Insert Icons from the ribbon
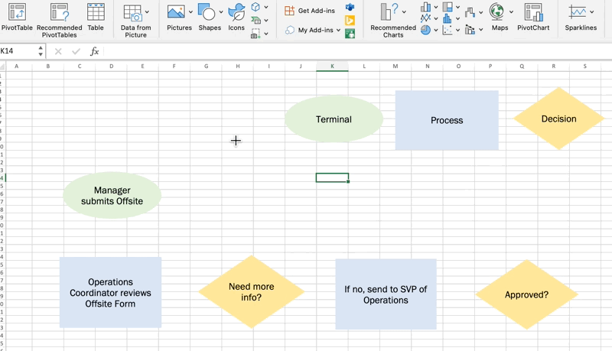Image resolution: width=612 pixels, height=351 pixels. tap(236, 17)
